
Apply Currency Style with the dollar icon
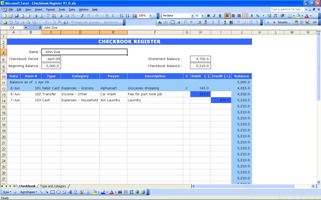252,16
